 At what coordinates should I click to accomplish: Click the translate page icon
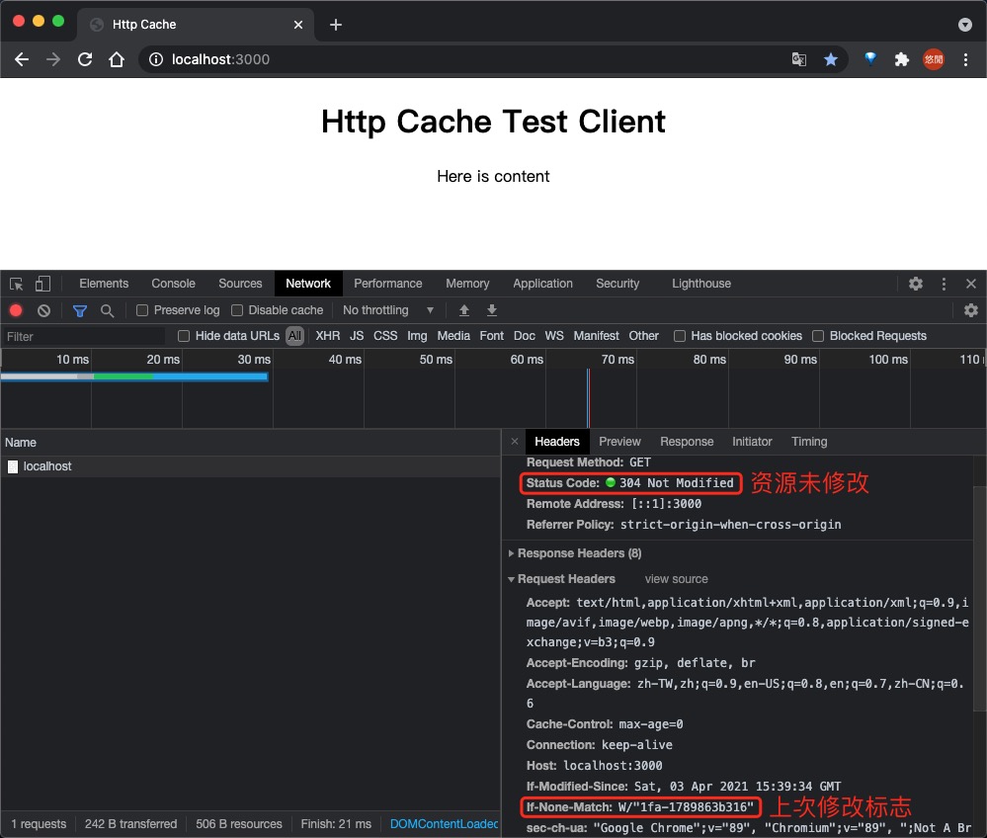click(799, 59)
